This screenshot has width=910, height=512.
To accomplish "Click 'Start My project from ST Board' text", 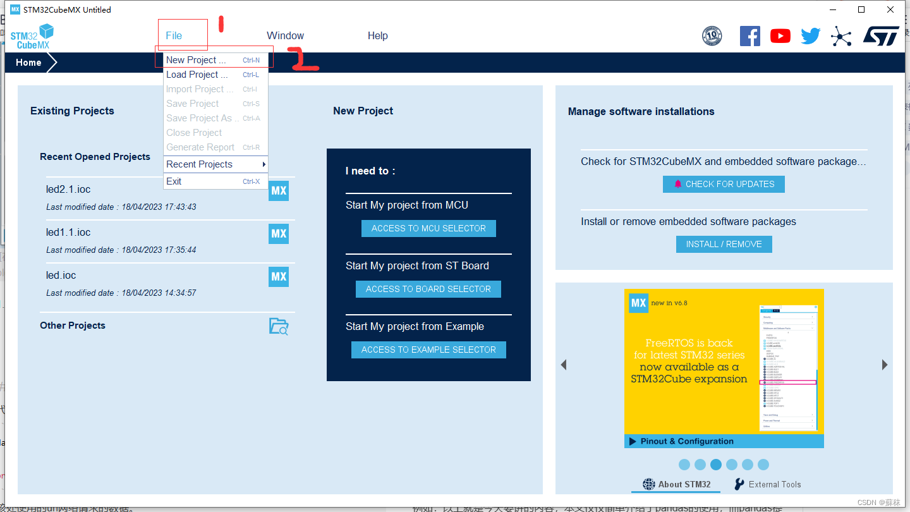I will tap(417, 266).
